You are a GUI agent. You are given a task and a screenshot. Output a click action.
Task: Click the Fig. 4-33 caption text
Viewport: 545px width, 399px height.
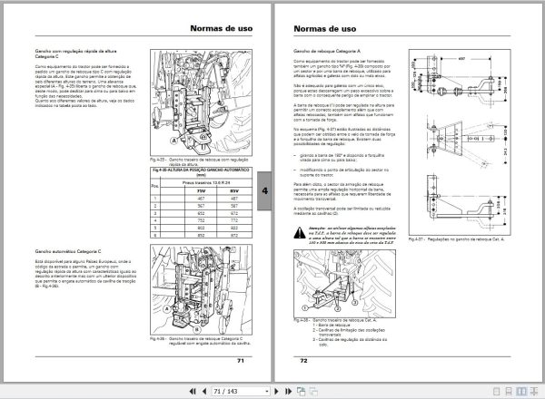click(199, 162)
